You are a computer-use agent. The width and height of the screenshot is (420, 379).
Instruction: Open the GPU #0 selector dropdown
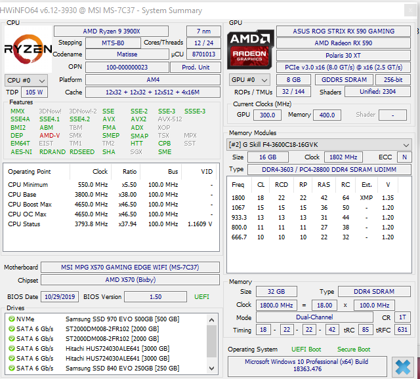coord(249,80)
